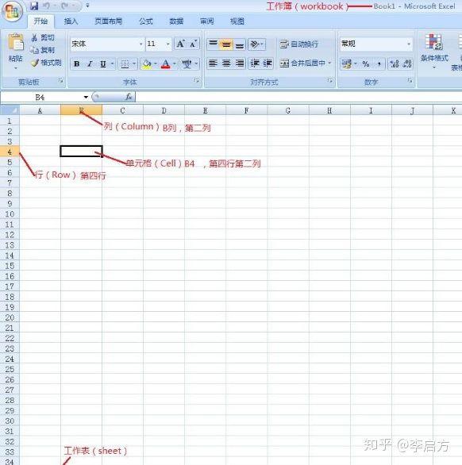The height and width of the screenshot is (465, 462).
Task: Apply percent style
Action: tap(366, 63)
